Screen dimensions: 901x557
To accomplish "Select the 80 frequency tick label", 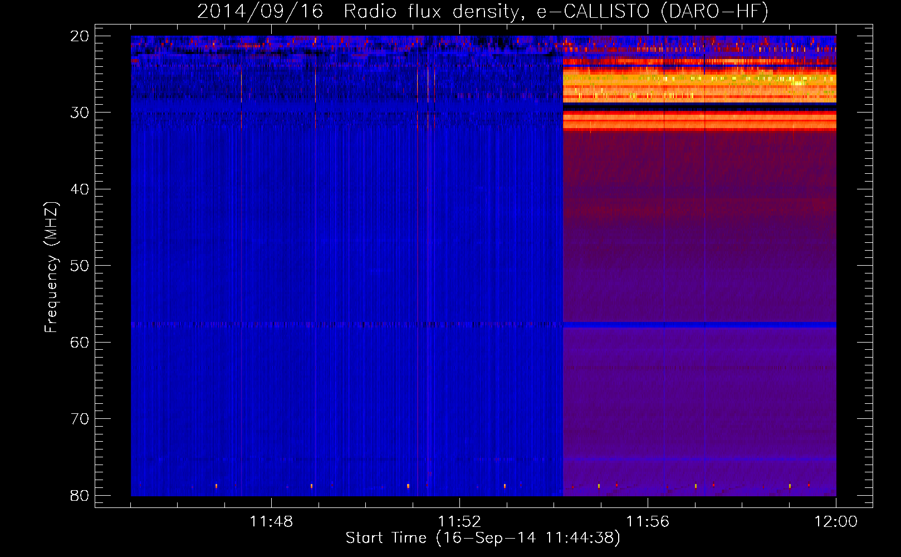I will (x=80, y=495).
